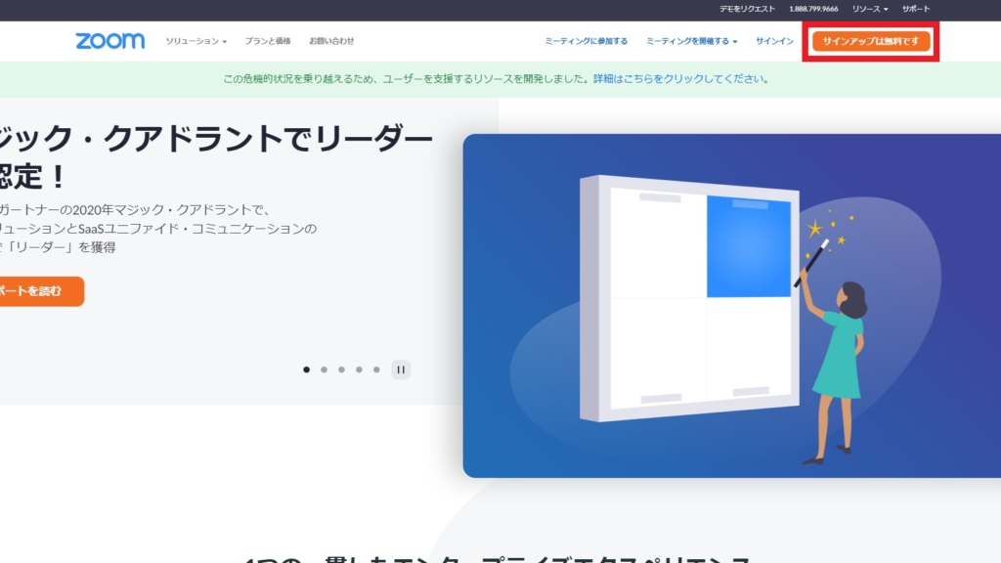Open the ソリューション dropdown menu

tap(196, 41)
